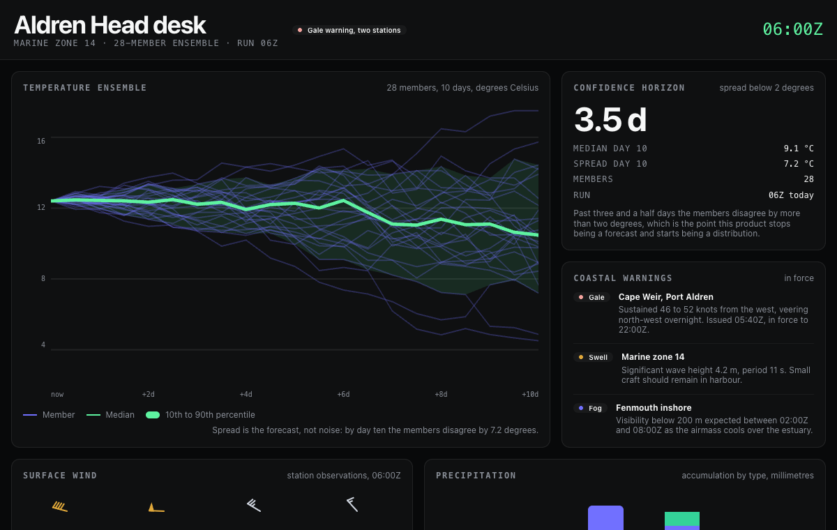This screenshot has width=837, height=530.
Task: Click the 'in force' label in Coastal Warnings
Action: point(799,278)
